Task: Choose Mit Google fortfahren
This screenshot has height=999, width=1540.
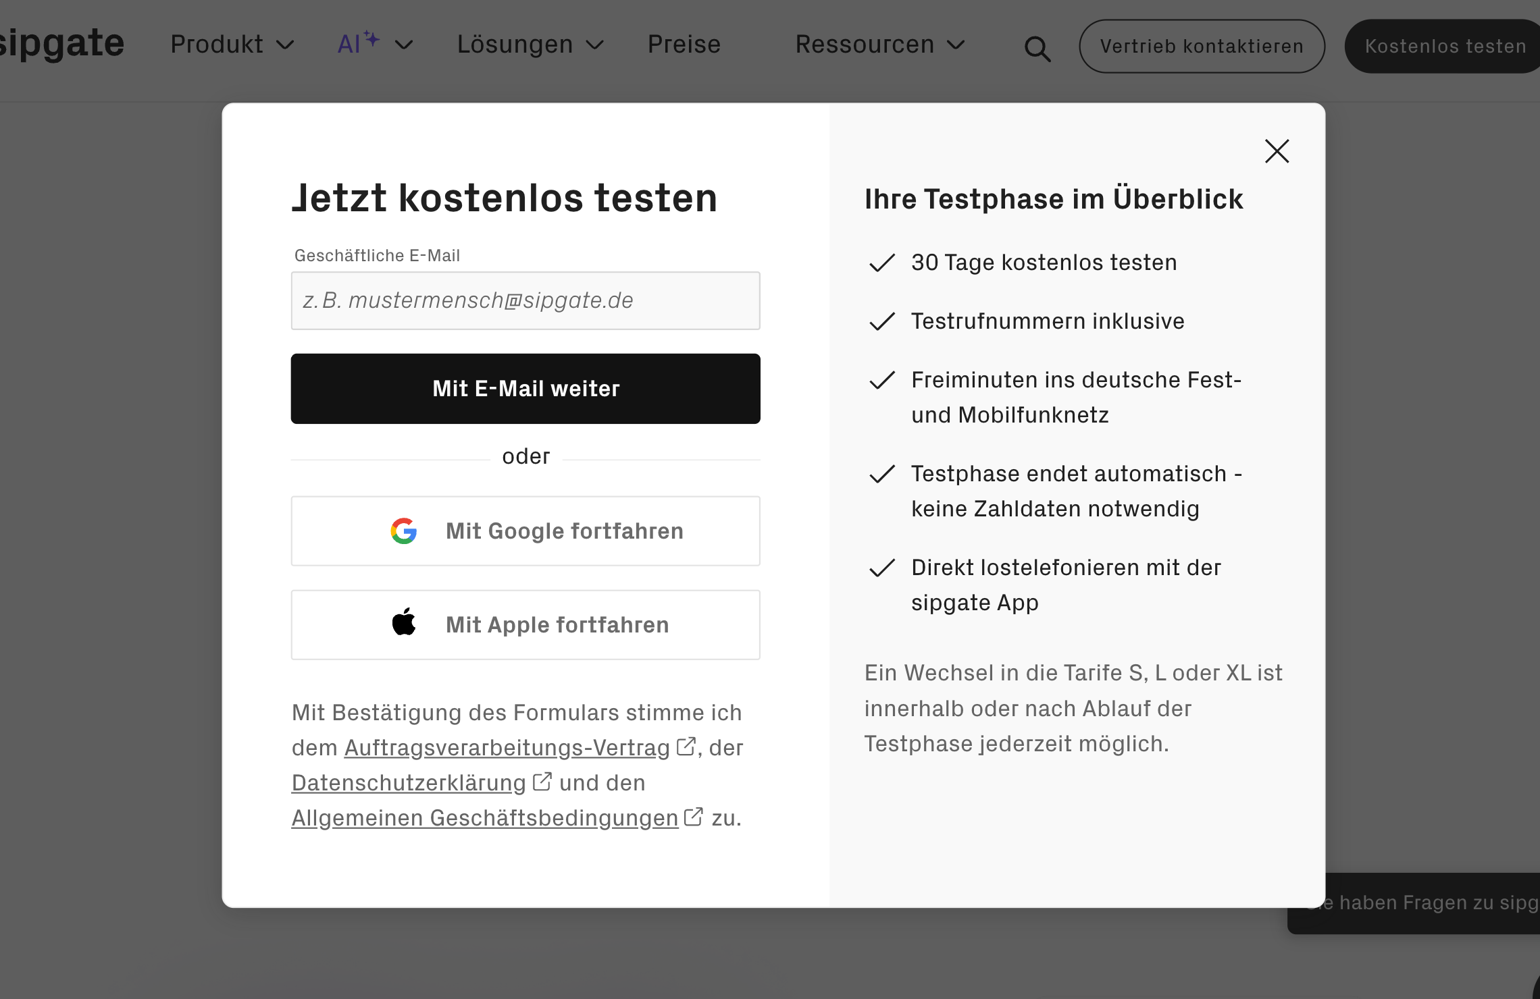Action: [x=525, y=531]
